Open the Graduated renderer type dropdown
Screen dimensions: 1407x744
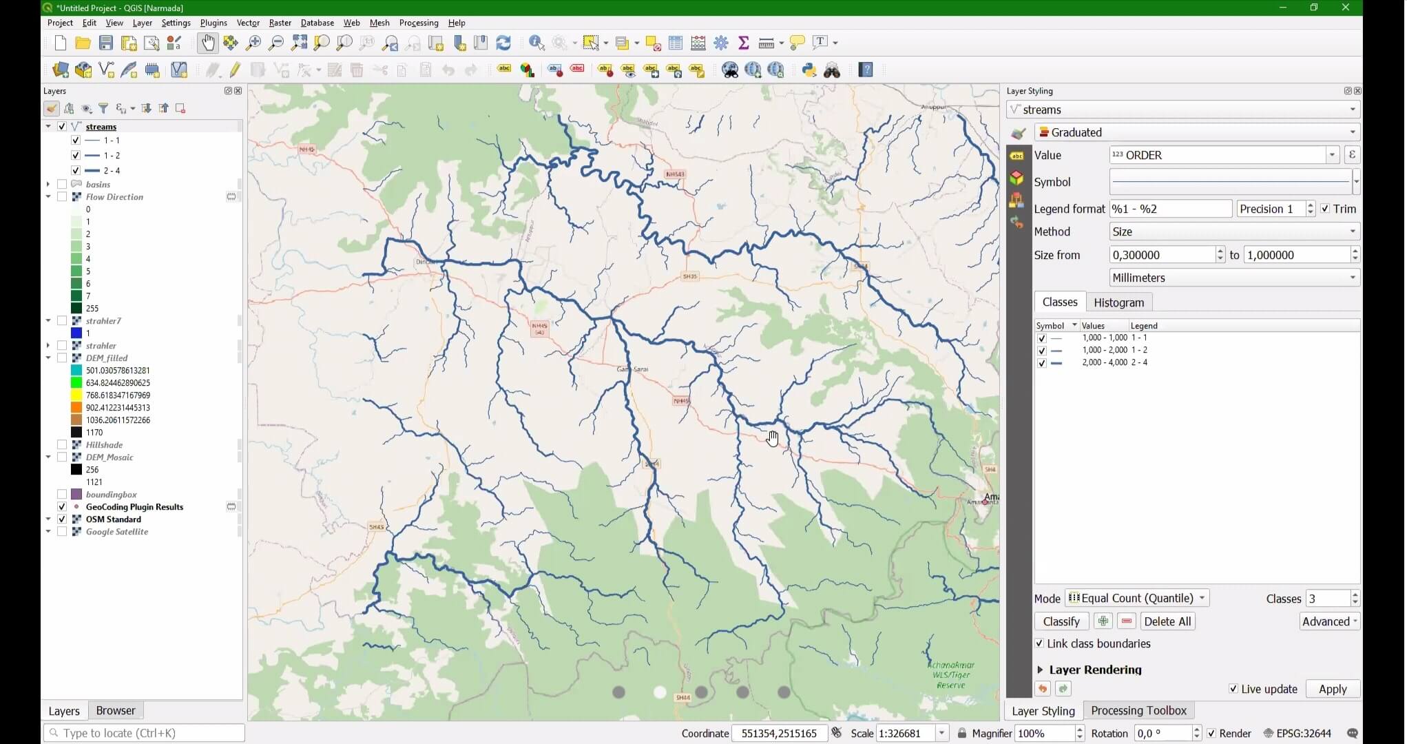[1197, 132]
